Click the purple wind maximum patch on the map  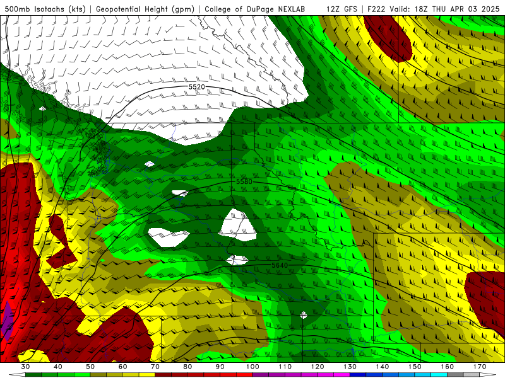pos(6,321)
